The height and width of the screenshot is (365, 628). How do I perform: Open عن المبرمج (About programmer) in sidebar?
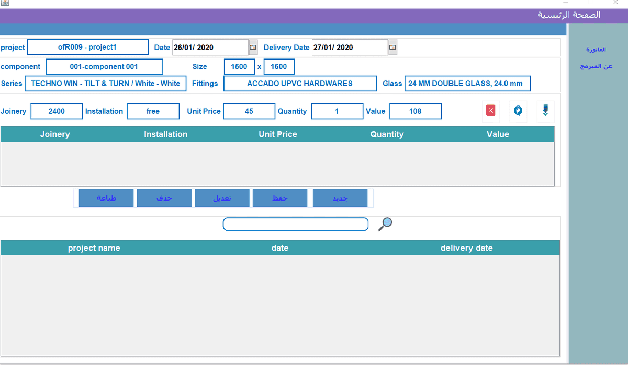coord(596,67)
